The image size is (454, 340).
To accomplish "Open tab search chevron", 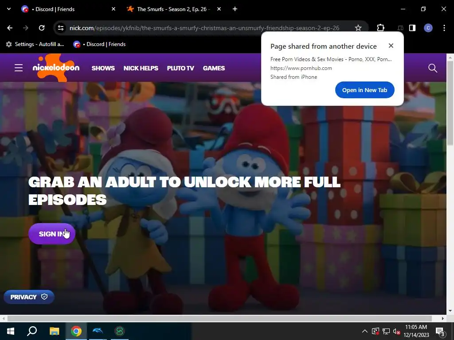I will [x=9, y=9].
